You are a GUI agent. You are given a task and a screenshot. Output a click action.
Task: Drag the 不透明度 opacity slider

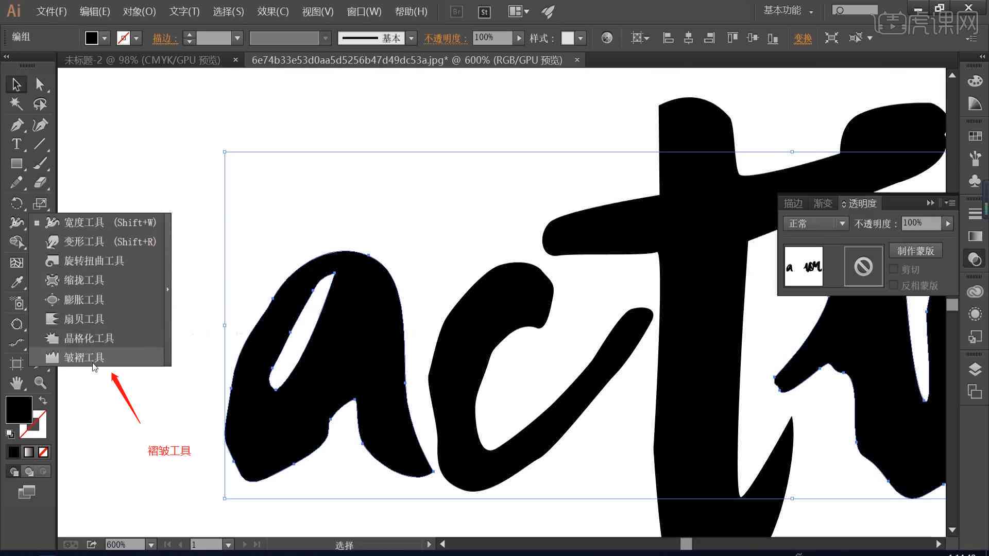[x=947, y=223]
